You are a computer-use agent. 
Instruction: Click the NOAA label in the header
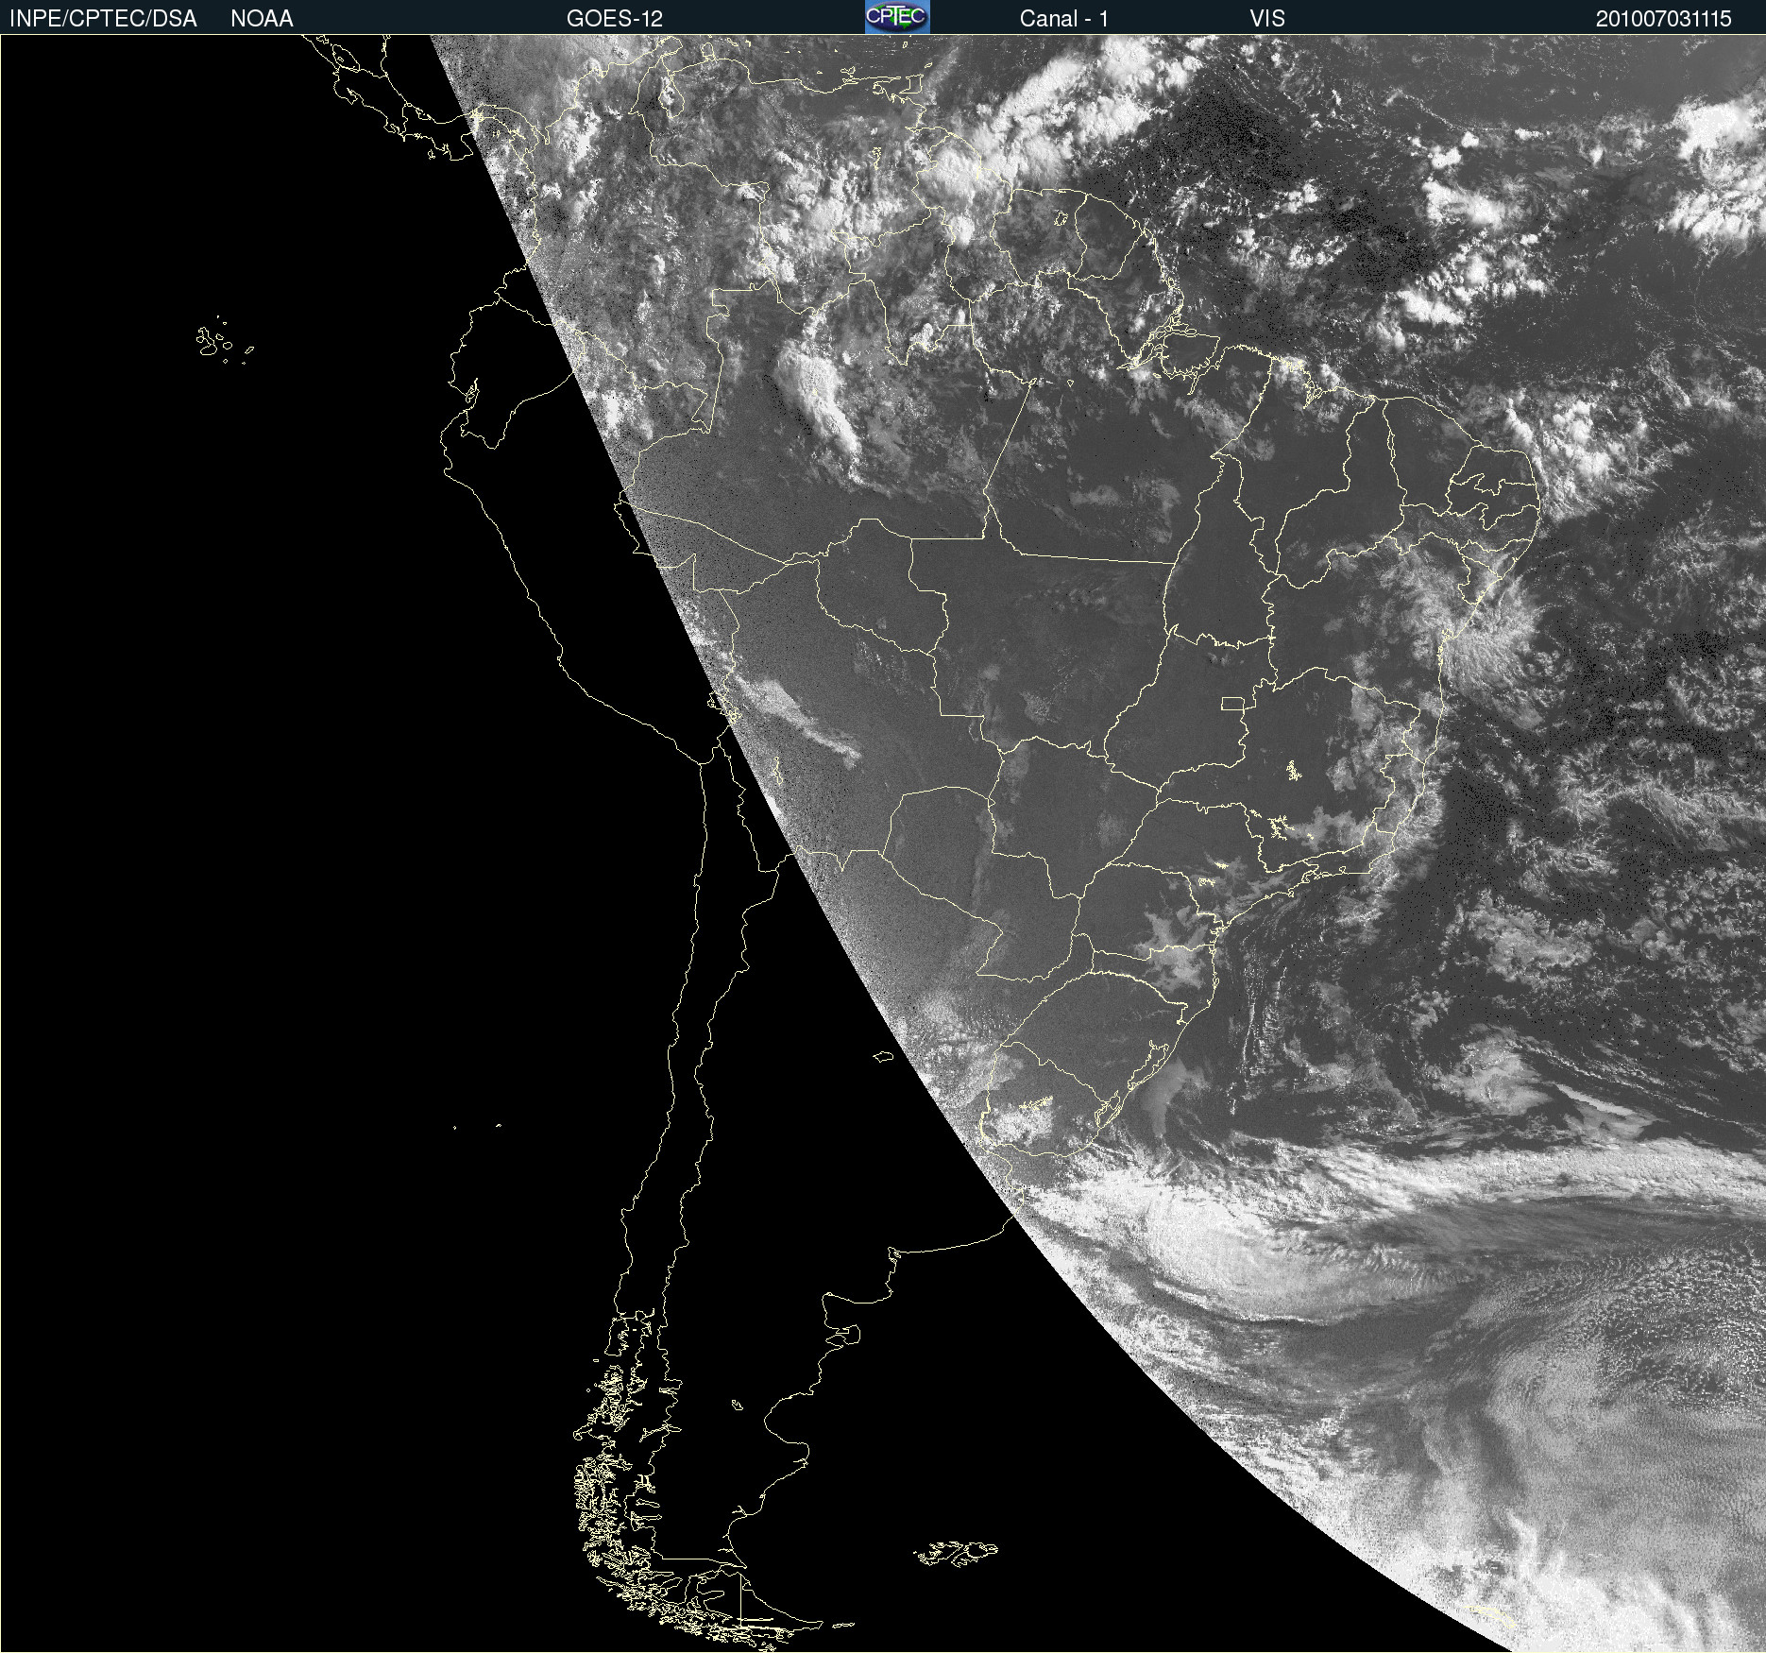click(262, 19)
